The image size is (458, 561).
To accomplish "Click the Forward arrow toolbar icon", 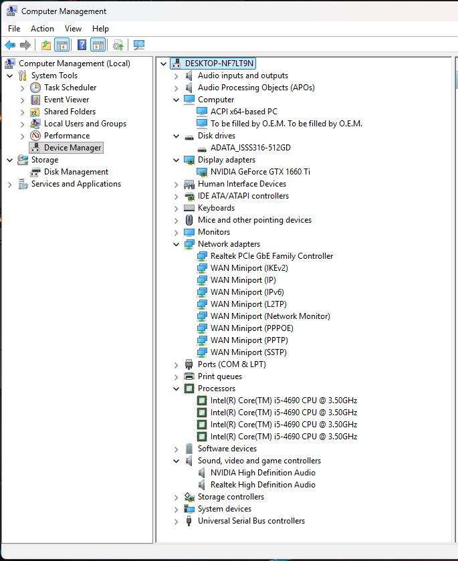I will click(x=25, y=45).
